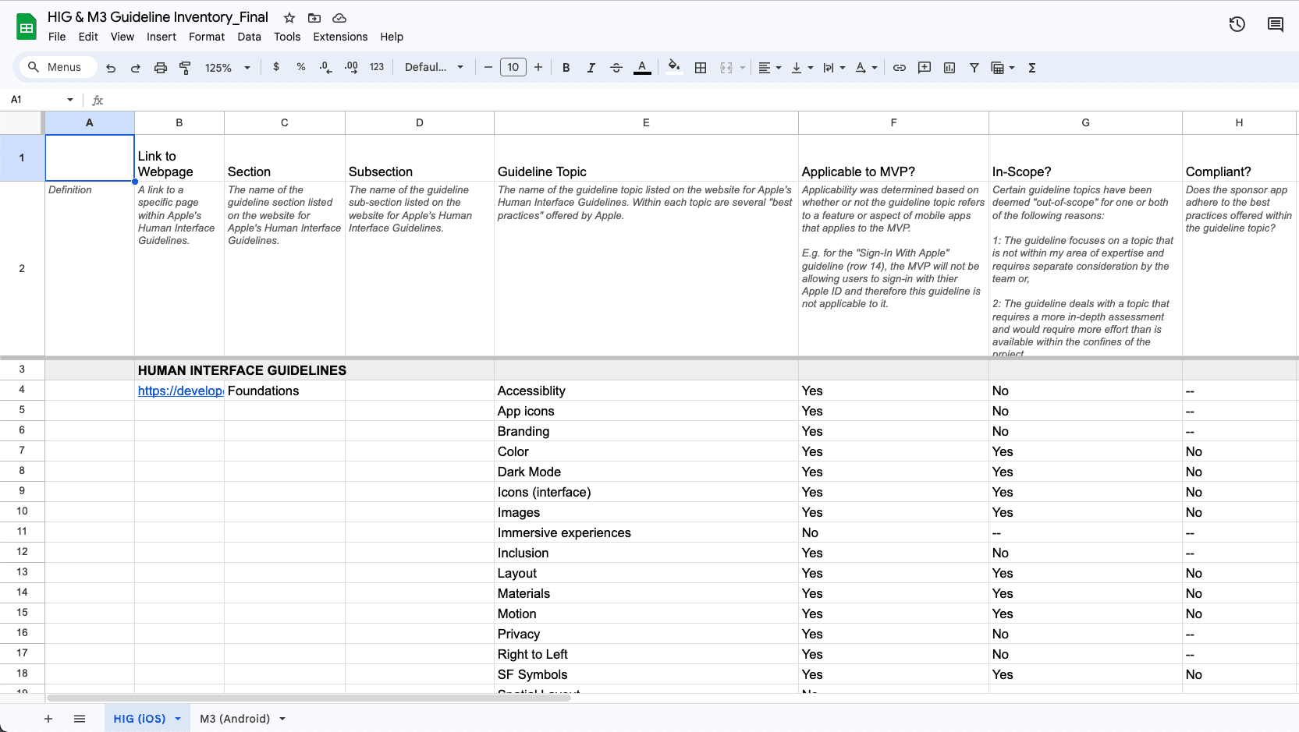1299x732 pixels.
Task: Toggle italic formatting
Action: pos(591,68)
